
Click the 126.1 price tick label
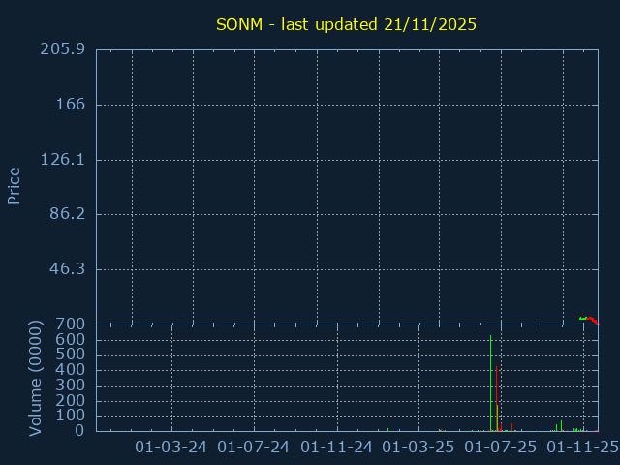66,160
